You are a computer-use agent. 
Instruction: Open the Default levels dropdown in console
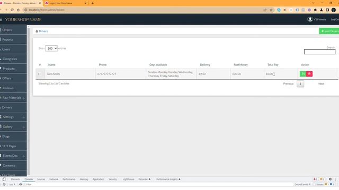click(302, 184)
